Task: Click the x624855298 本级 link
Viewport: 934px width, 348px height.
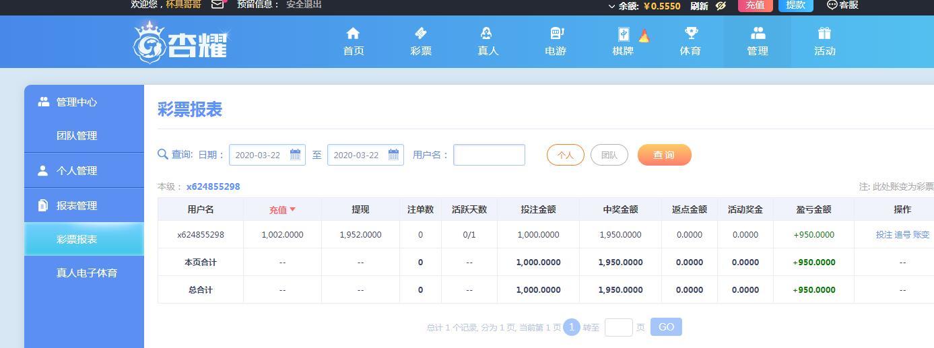Action: (213, 186)
